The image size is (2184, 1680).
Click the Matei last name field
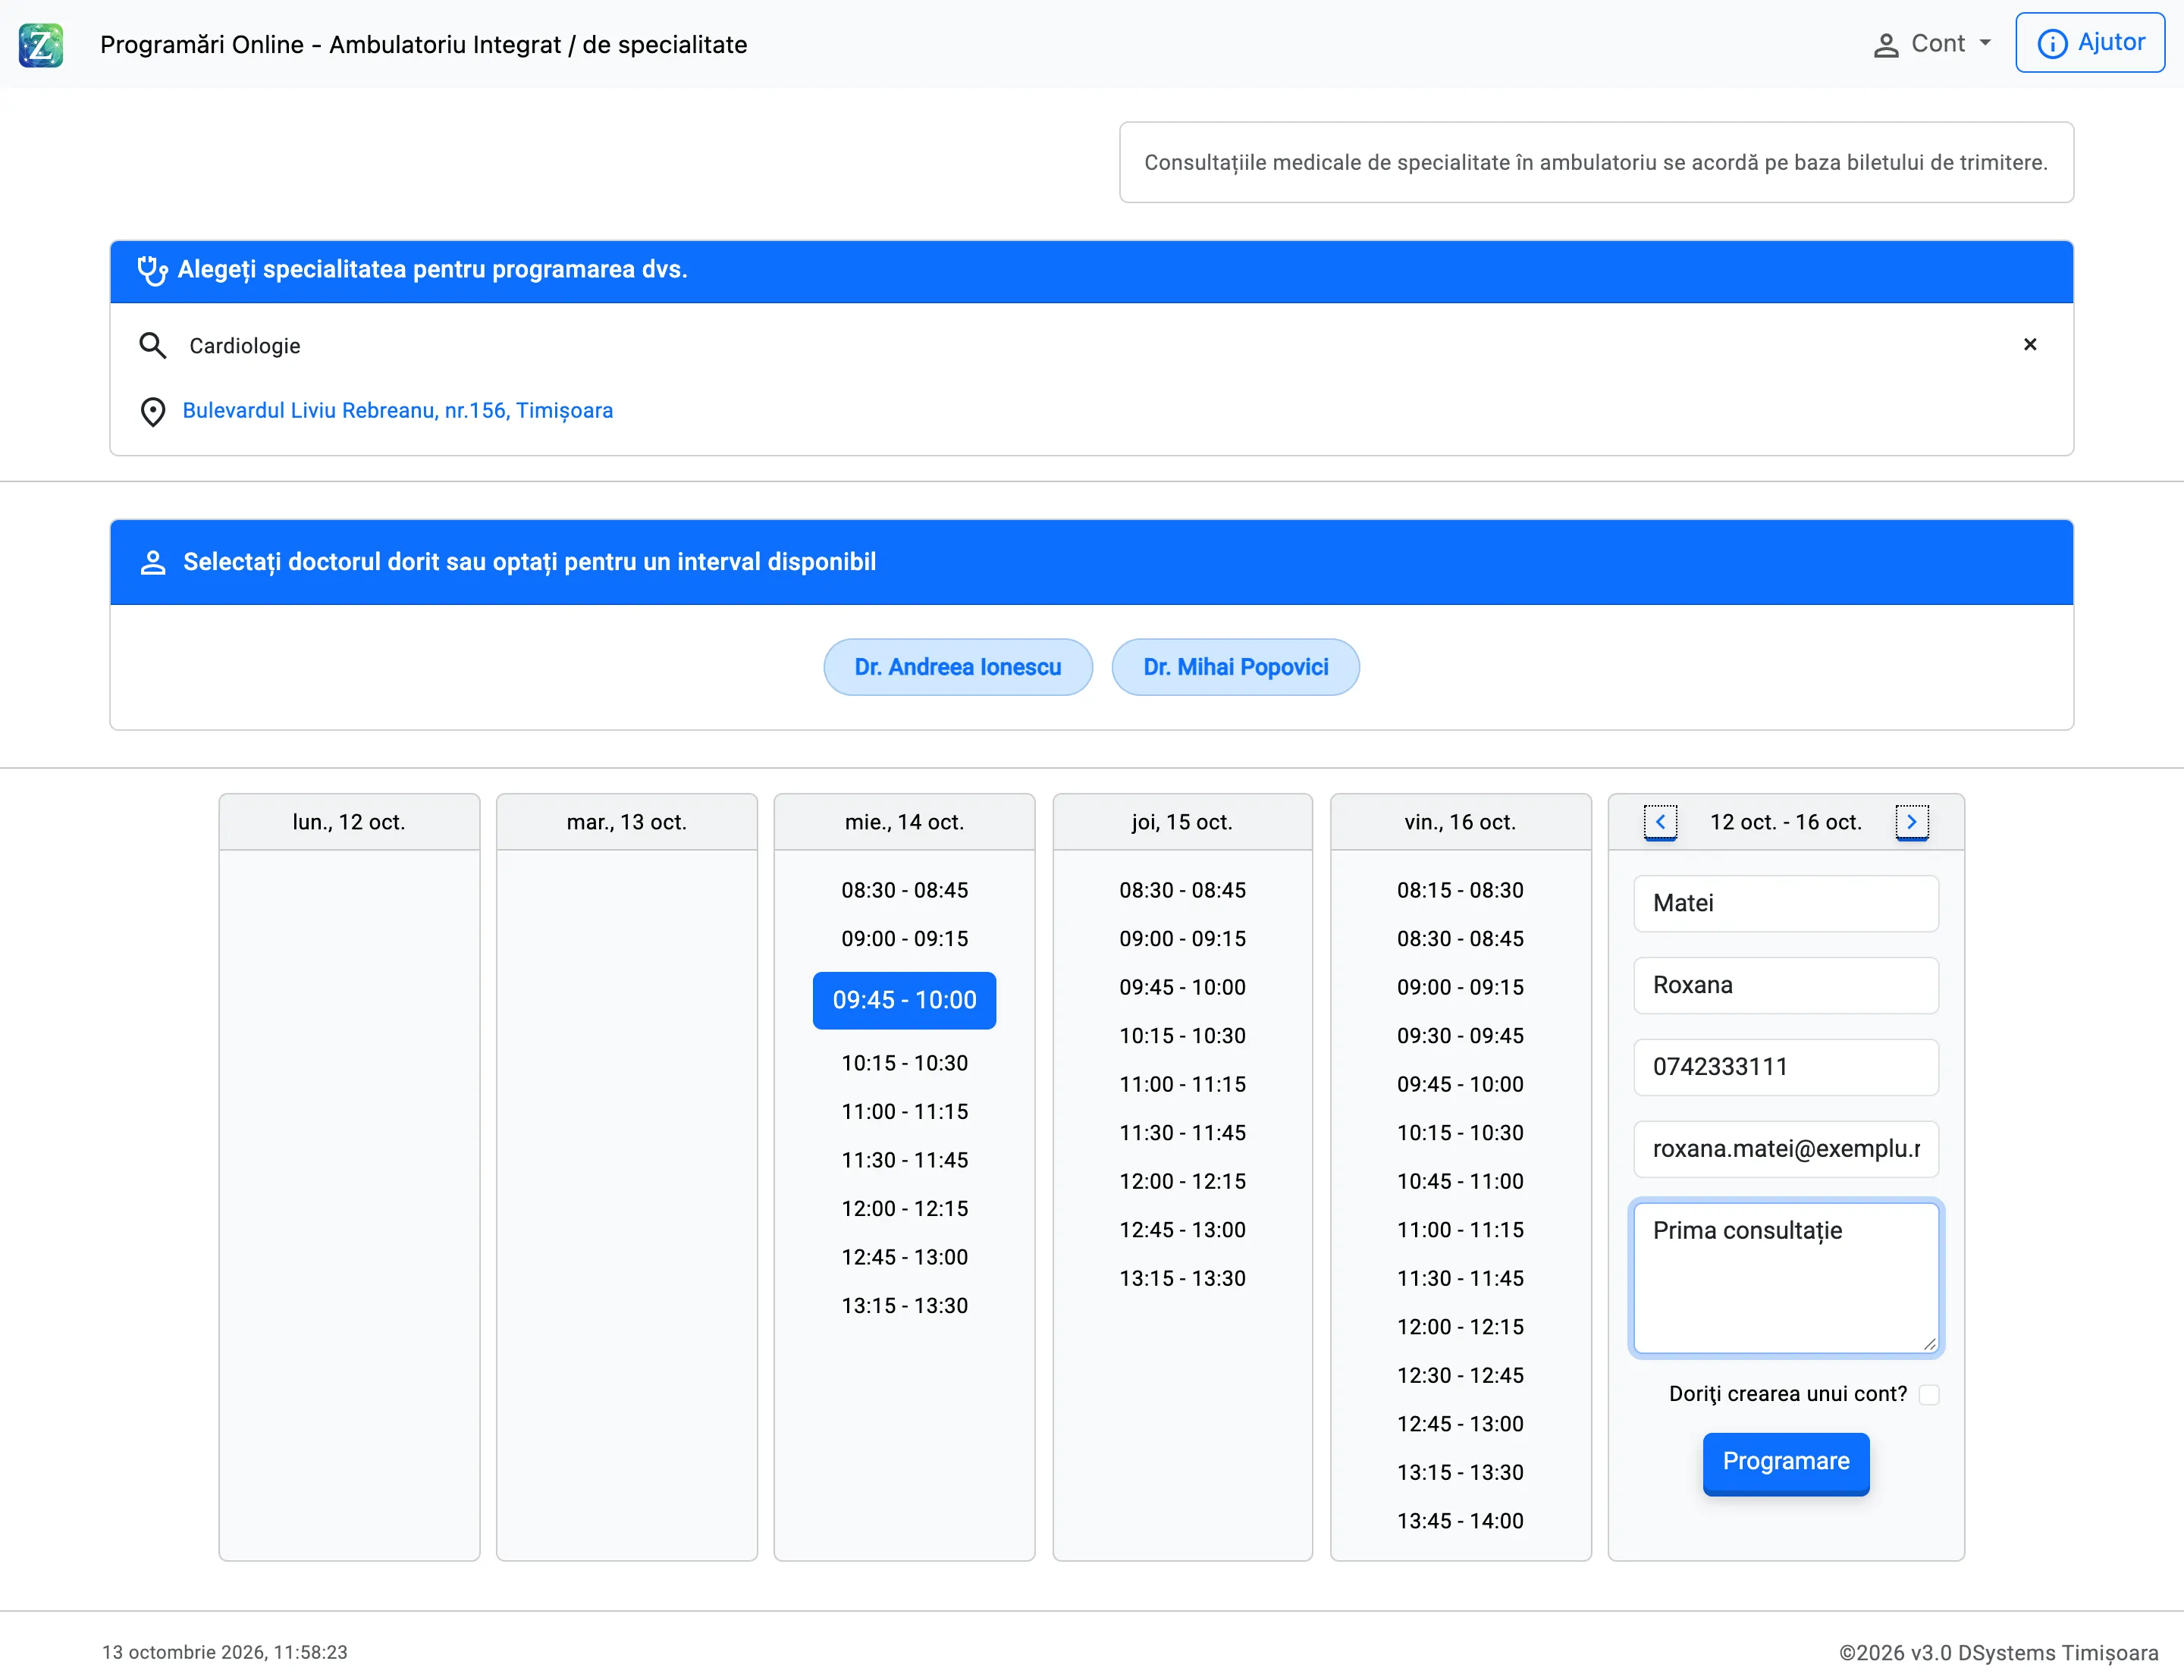1786,903
